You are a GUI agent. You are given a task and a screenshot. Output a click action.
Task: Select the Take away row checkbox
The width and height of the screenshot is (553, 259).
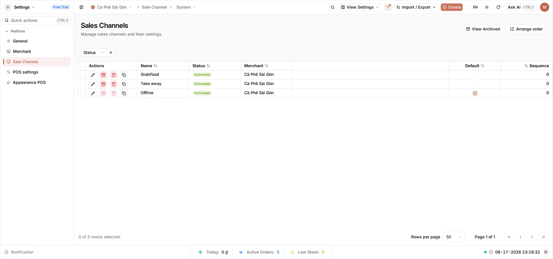click(x=80, y=84)
